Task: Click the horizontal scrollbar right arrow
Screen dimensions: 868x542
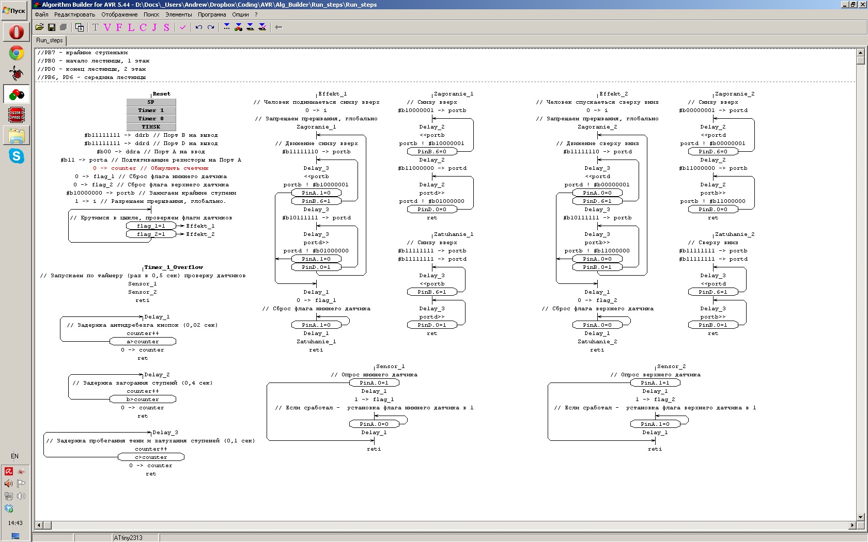Action: [x=852, y=525]
